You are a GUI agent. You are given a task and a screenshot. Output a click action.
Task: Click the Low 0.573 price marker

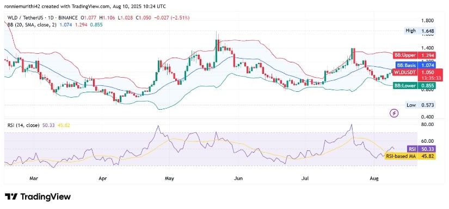click(420, 105)
